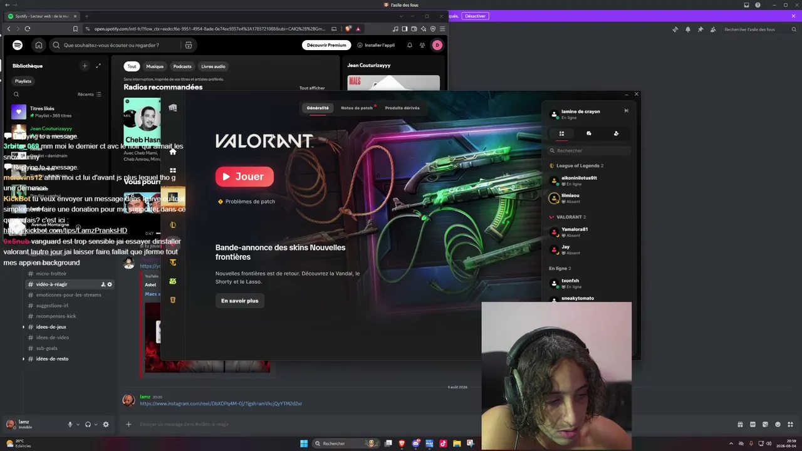Launch VALORANT with the Jouer button

point(244,177)
